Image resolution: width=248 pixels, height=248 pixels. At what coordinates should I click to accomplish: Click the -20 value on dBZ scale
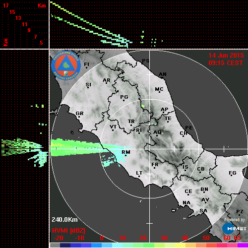coord(59,238)
